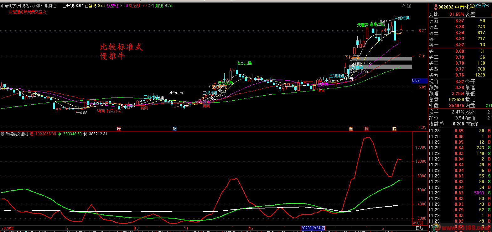Click the 12000 volume axis label
Viewport: 492px width, 232px height.
pos(421,147)
